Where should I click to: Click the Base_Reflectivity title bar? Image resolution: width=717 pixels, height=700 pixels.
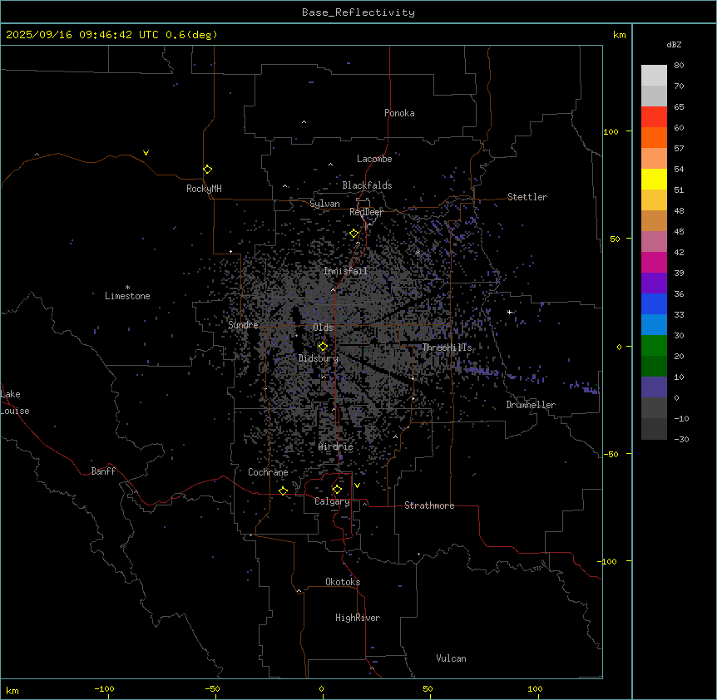pos(358,12)
